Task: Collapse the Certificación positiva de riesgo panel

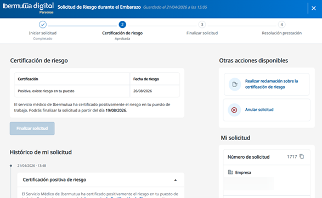Action: [x=176, y=180]
